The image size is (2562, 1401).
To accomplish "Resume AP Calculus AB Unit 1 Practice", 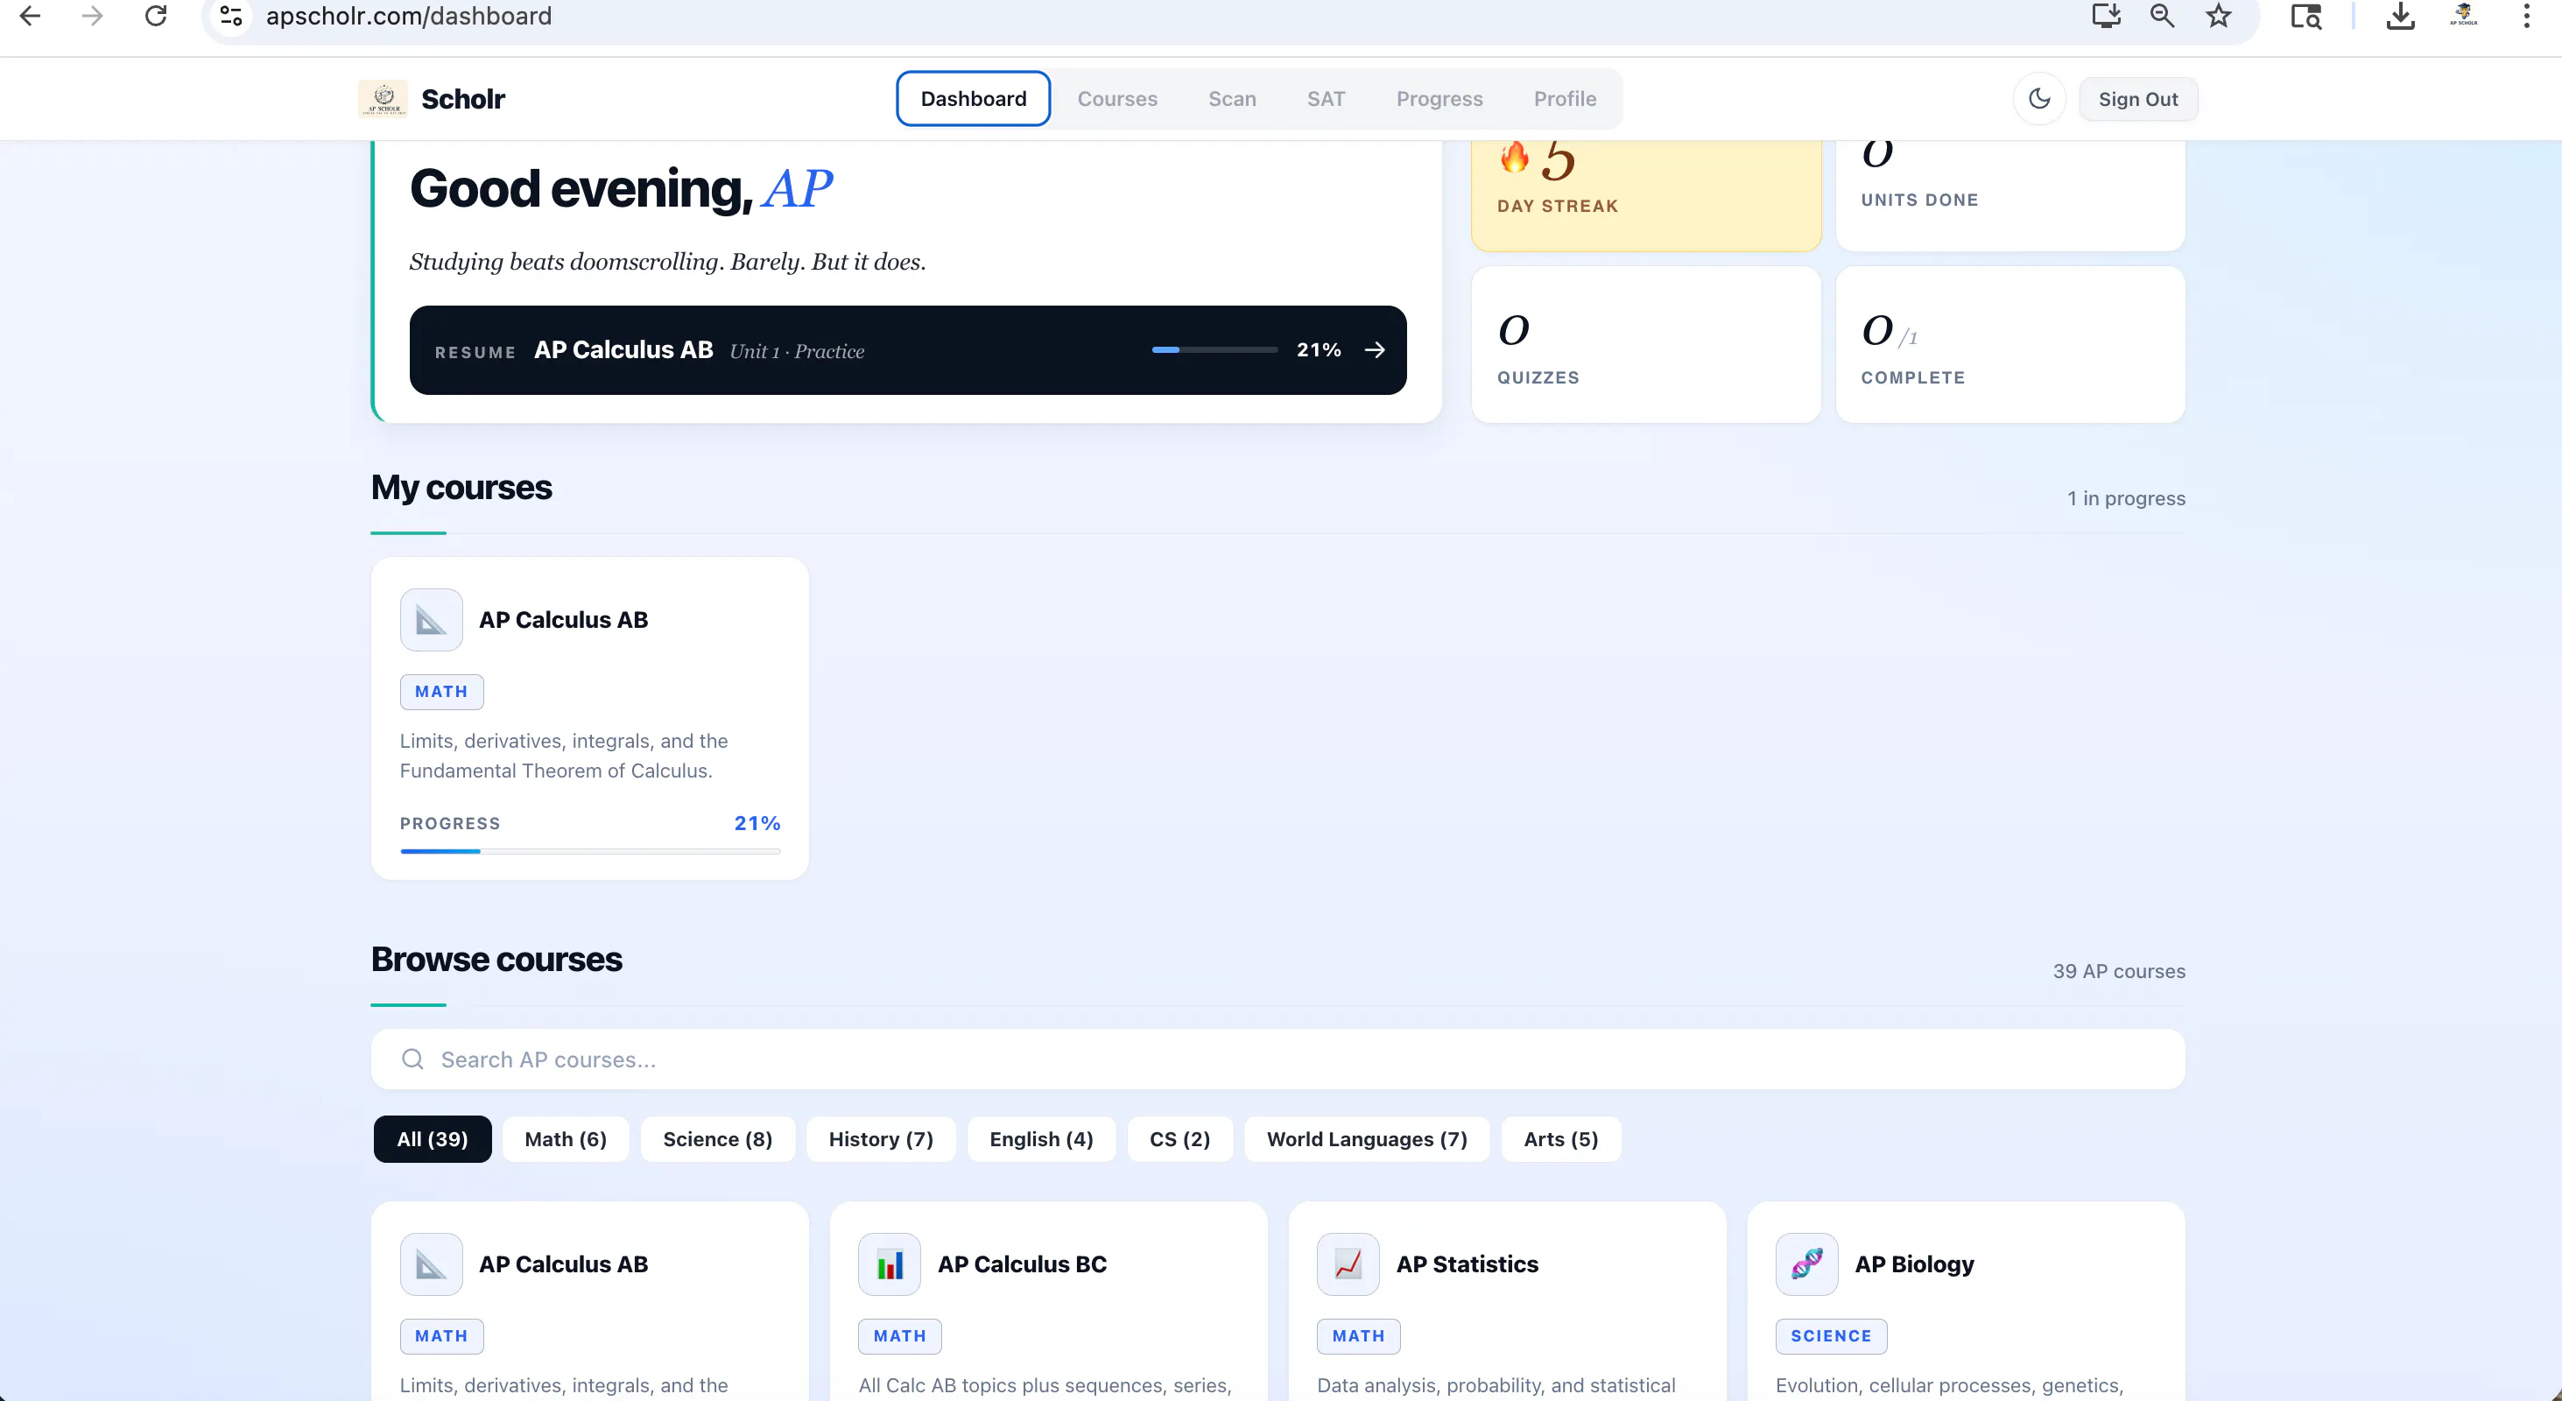I will tap(908, 350).
